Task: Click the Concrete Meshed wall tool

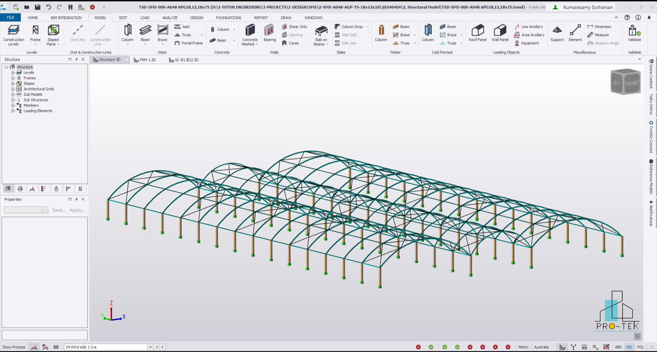Action: (250, 34)
